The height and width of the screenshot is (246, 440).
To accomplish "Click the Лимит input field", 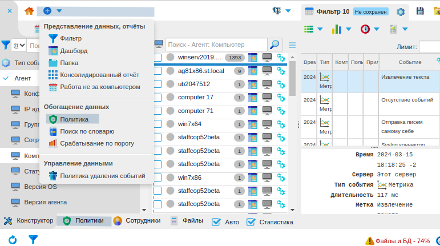I will [x=429, y=47].
